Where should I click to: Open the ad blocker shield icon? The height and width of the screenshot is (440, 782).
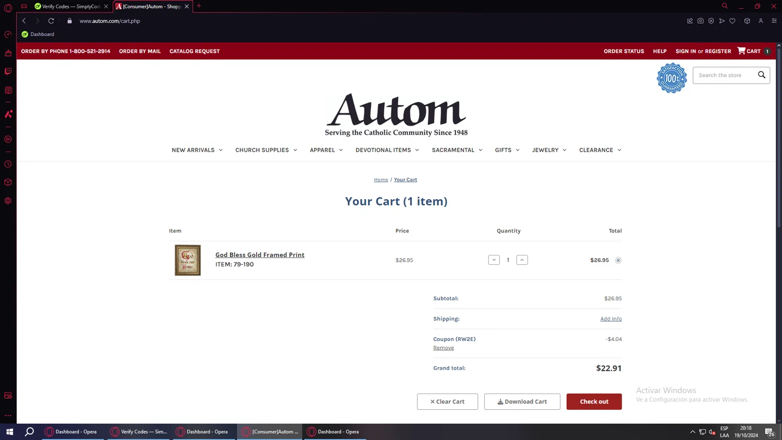tap(711, 21)
